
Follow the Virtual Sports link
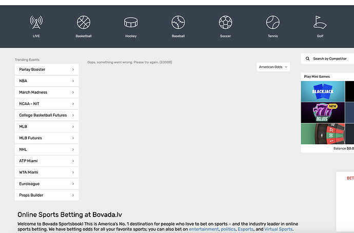[x=277, y=229]
